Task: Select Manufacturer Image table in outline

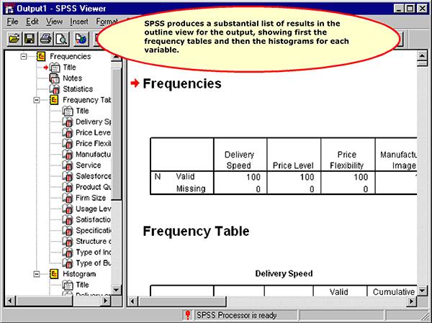Action: (x=93, y=154)
